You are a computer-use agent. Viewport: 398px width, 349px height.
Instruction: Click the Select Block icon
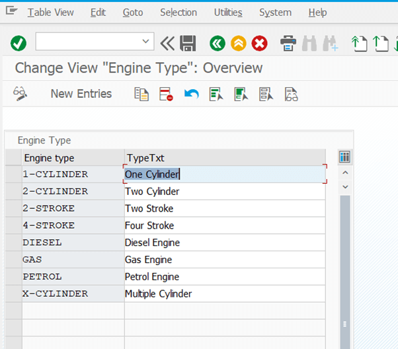(241, 94)
